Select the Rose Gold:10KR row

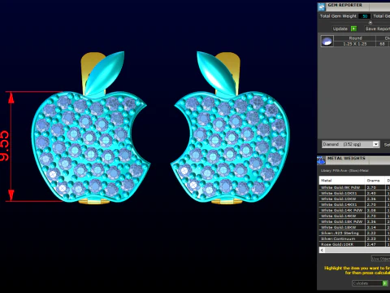(x=354, y=244)
